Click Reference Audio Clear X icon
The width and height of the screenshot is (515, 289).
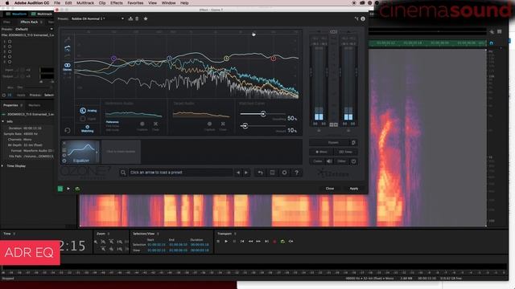click(x=155, y=124)
